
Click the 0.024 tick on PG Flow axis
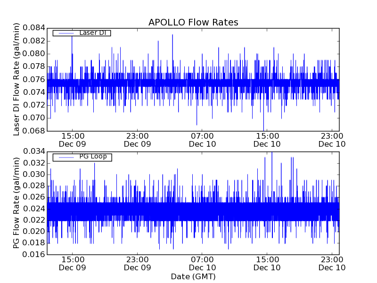[x=34, y=209]
